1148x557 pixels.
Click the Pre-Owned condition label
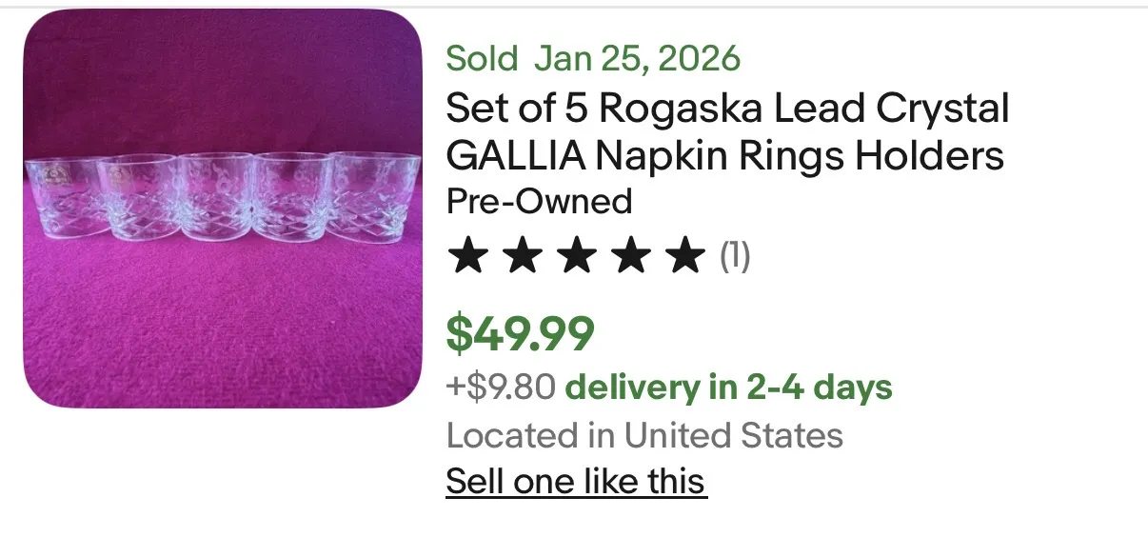tap(539, 202)
